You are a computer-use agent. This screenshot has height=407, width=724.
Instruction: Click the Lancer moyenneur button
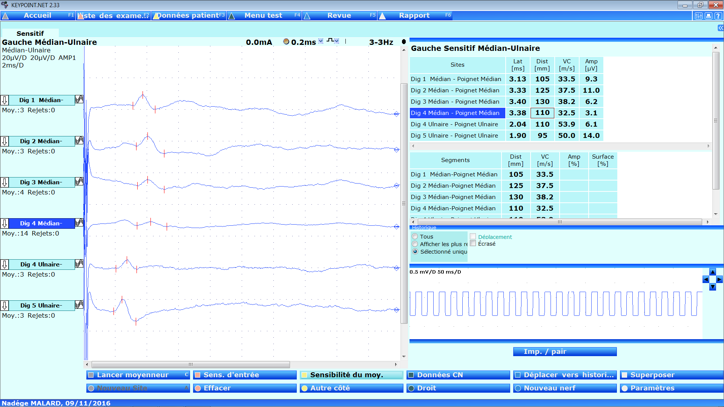pos(138,375)
